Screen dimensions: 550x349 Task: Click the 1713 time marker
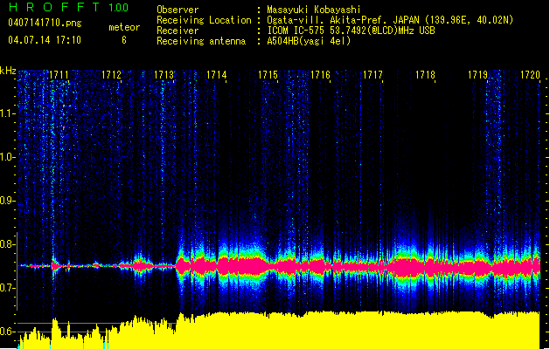[164, 75]
